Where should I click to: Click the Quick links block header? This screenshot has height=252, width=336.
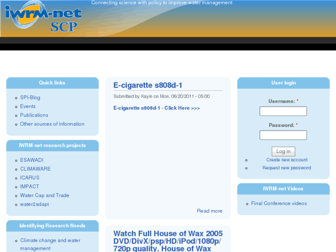click(52, 83)
